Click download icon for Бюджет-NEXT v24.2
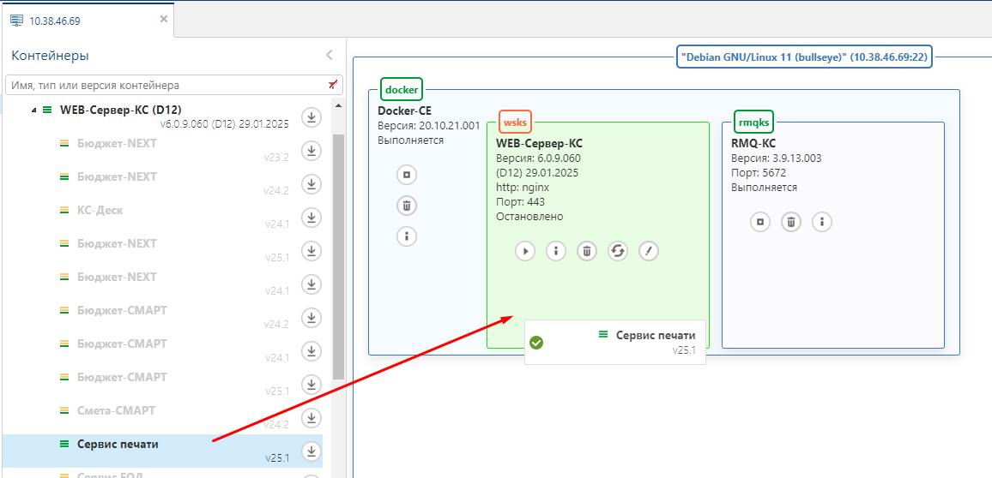Viewport: 992px width, 478px height. 312,184
